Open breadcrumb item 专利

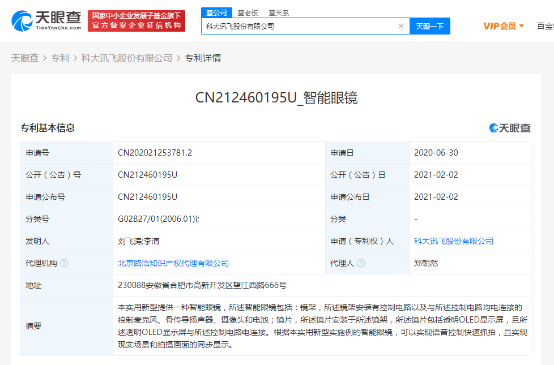[60, 58]
